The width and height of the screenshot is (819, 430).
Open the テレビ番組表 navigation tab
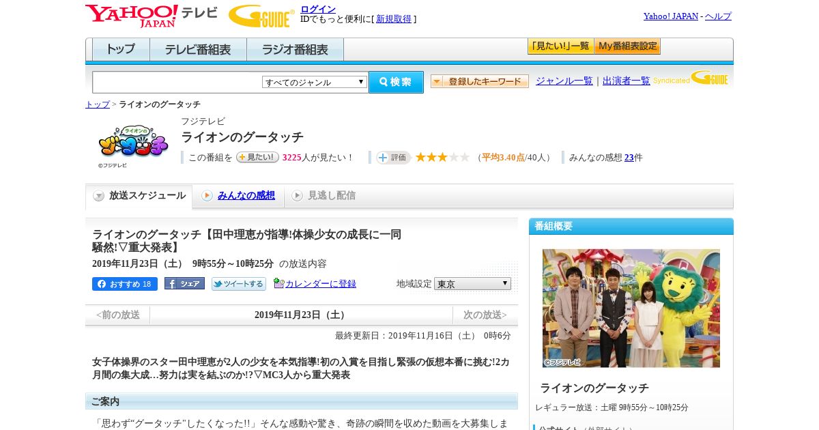[x=198, y=50]
